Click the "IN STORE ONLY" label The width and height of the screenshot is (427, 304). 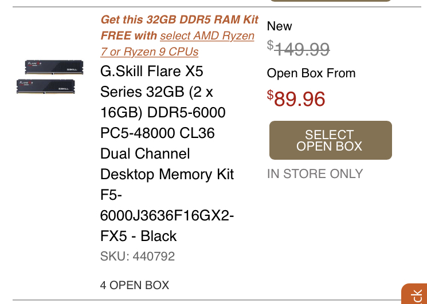tap(315, 173)
